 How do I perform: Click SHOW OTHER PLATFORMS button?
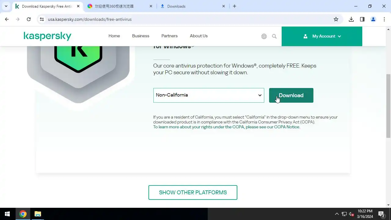[193, 193]
